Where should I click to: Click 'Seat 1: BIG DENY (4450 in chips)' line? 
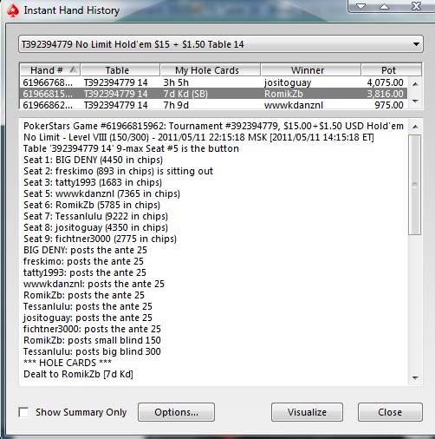click(93, 160)
